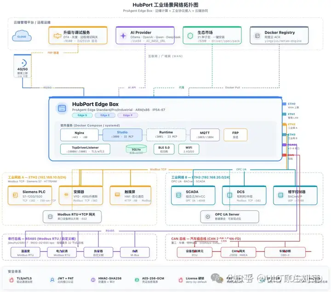Click the ETH0 blue port marker
Image resolution: width=331 pixels, height=292 pixels.
pos(285,104)
